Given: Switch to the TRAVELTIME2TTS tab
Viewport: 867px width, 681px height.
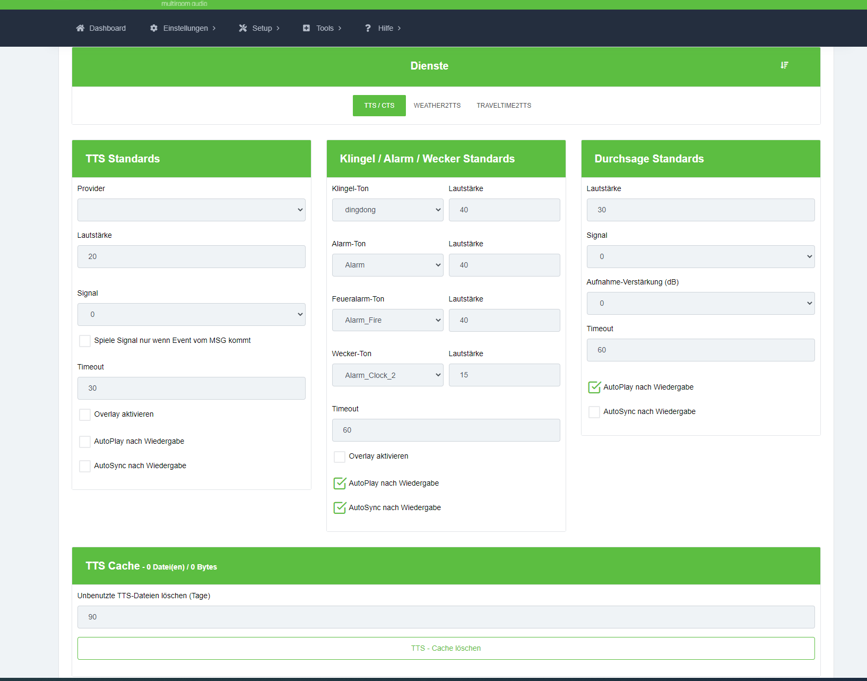Looking at the screenshot, I should click(x=504, y=106).
